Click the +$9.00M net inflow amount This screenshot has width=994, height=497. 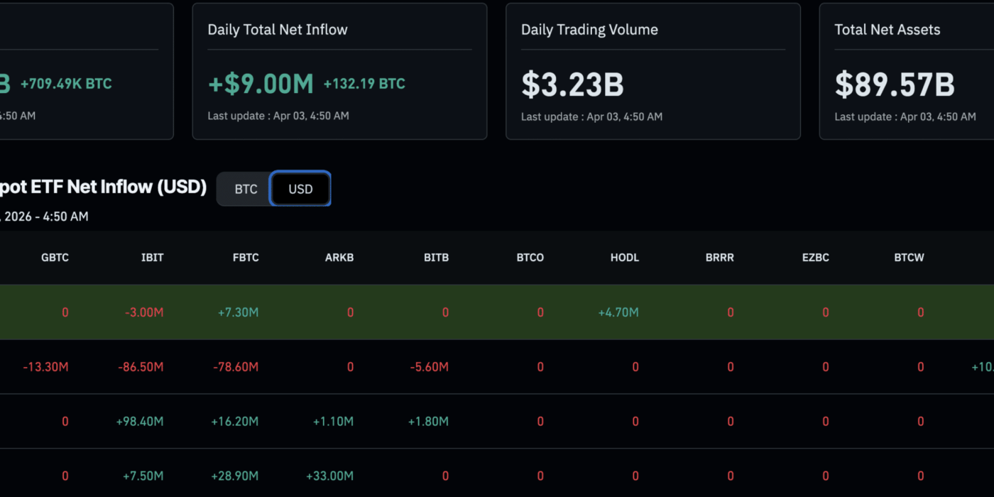[x=261, y=84]
